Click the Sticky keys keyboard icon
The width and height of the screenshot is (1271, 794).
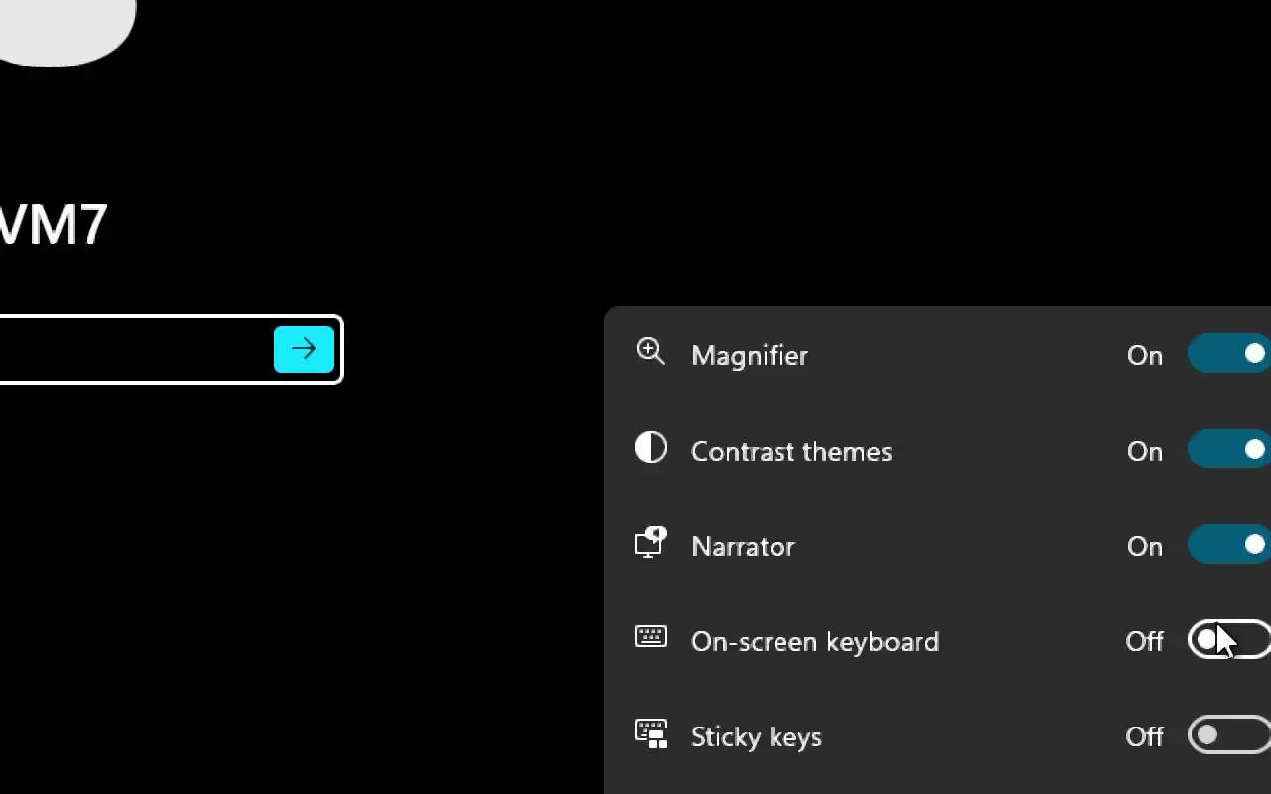point(650,733)
